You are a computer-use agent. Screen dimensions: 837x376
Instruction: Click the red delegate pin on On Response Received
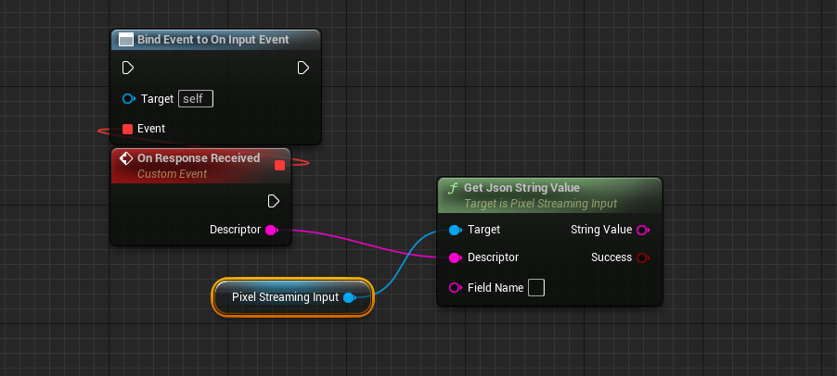(279, 165)
